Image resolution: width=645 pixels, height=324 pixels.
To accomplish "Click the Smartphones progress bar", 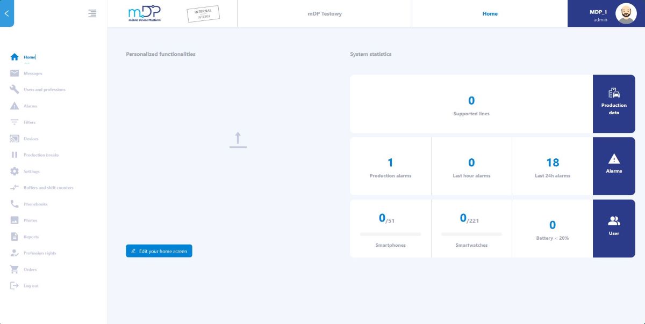I will click(390, 234).
